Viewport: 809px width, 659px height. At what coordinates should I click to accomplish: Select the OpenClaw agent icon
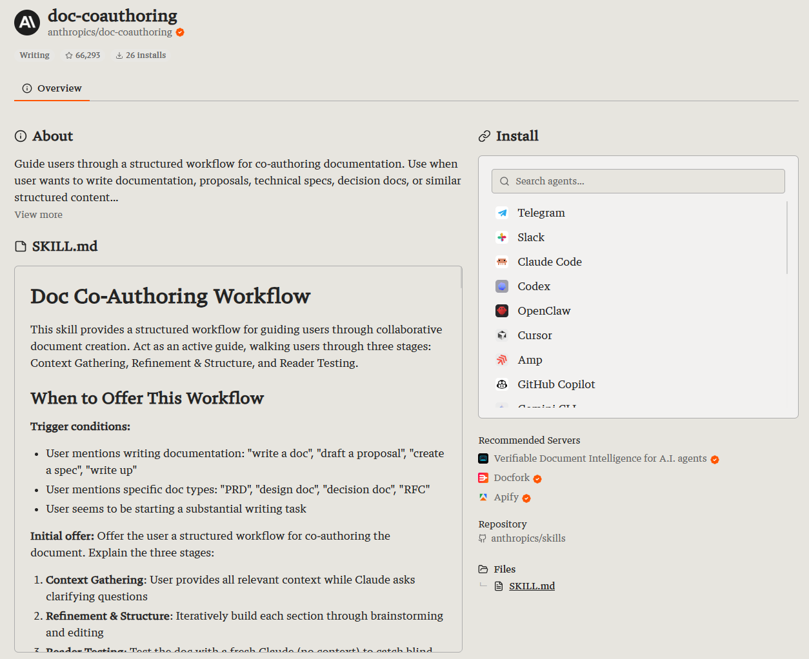[502, 311]
